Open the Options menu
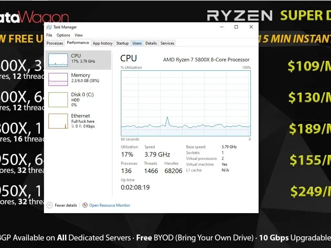This screenshot has width=331, height=248. tap(63, 35)
